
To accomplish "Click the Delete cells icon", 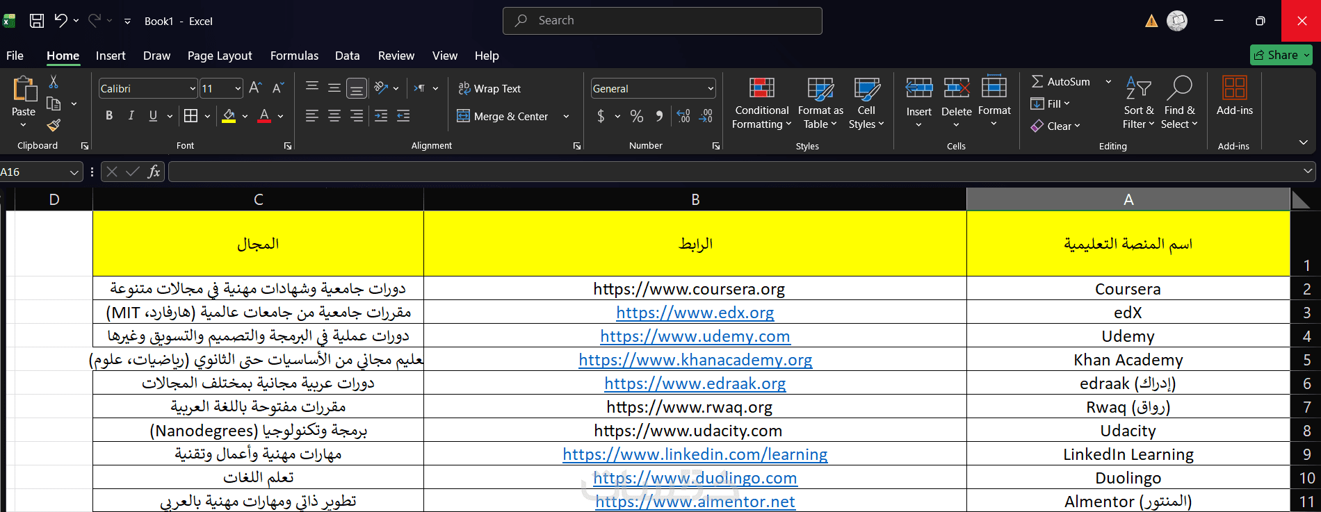I will point(957,88).
